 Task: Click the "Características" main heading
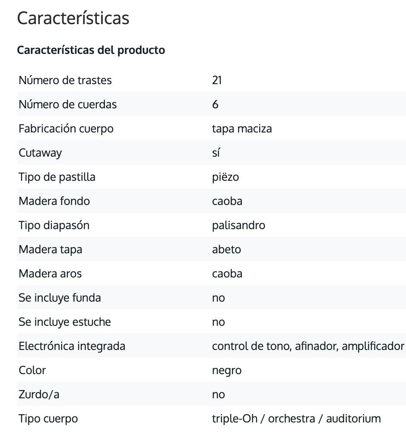[73, 19]
